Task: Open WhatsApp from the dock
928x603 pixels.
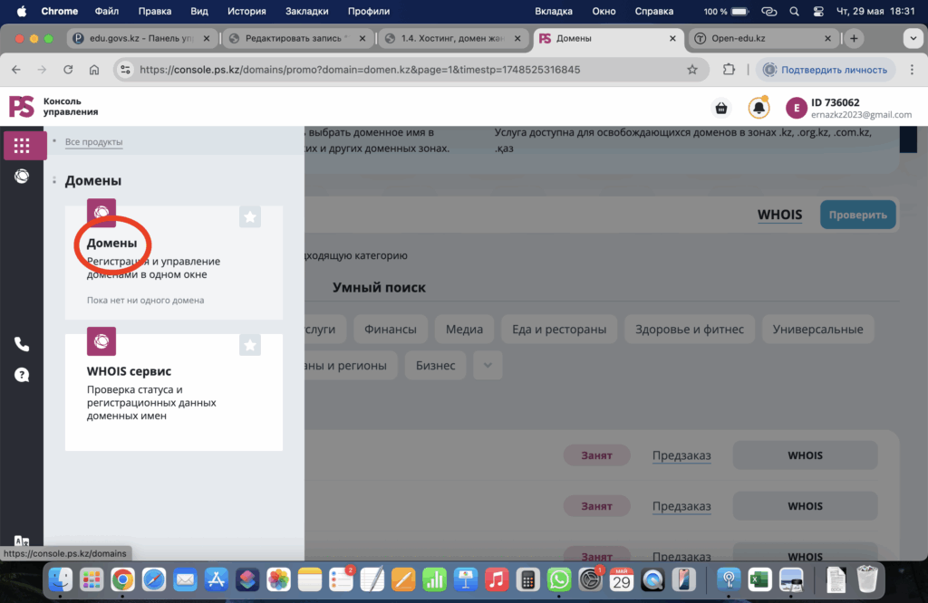Action: click(x=559, y=579)
